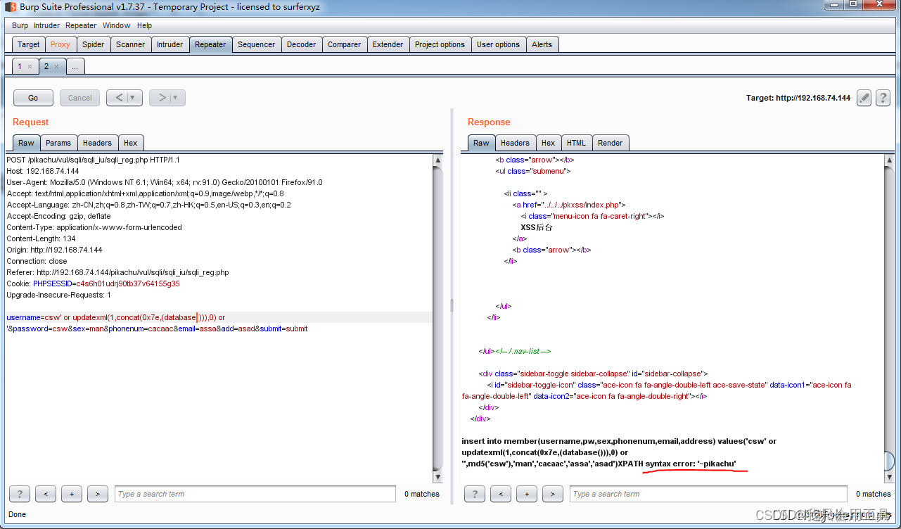This screenshot has width=901, height=529.
Task: Open the Intruder menu
Action: point(47,25)
